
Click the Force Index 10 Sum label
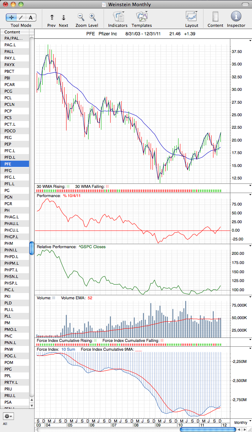tap(55, 349)
